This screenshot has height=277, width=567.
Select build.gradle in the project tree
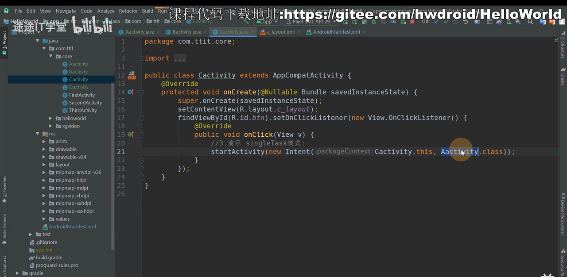[49, 258]
